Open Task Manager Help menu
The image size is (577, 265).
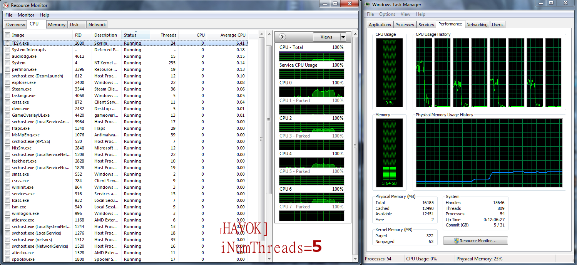point(421,14)
